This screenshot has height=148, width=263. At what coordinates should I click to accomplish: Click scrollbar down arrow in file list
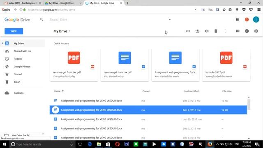click(x=249, y=139)
